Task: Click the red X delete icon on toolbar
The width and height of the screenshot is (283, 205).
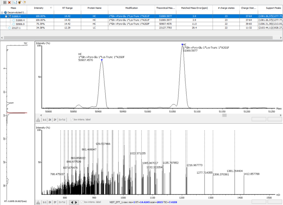Action: point(9,2)
